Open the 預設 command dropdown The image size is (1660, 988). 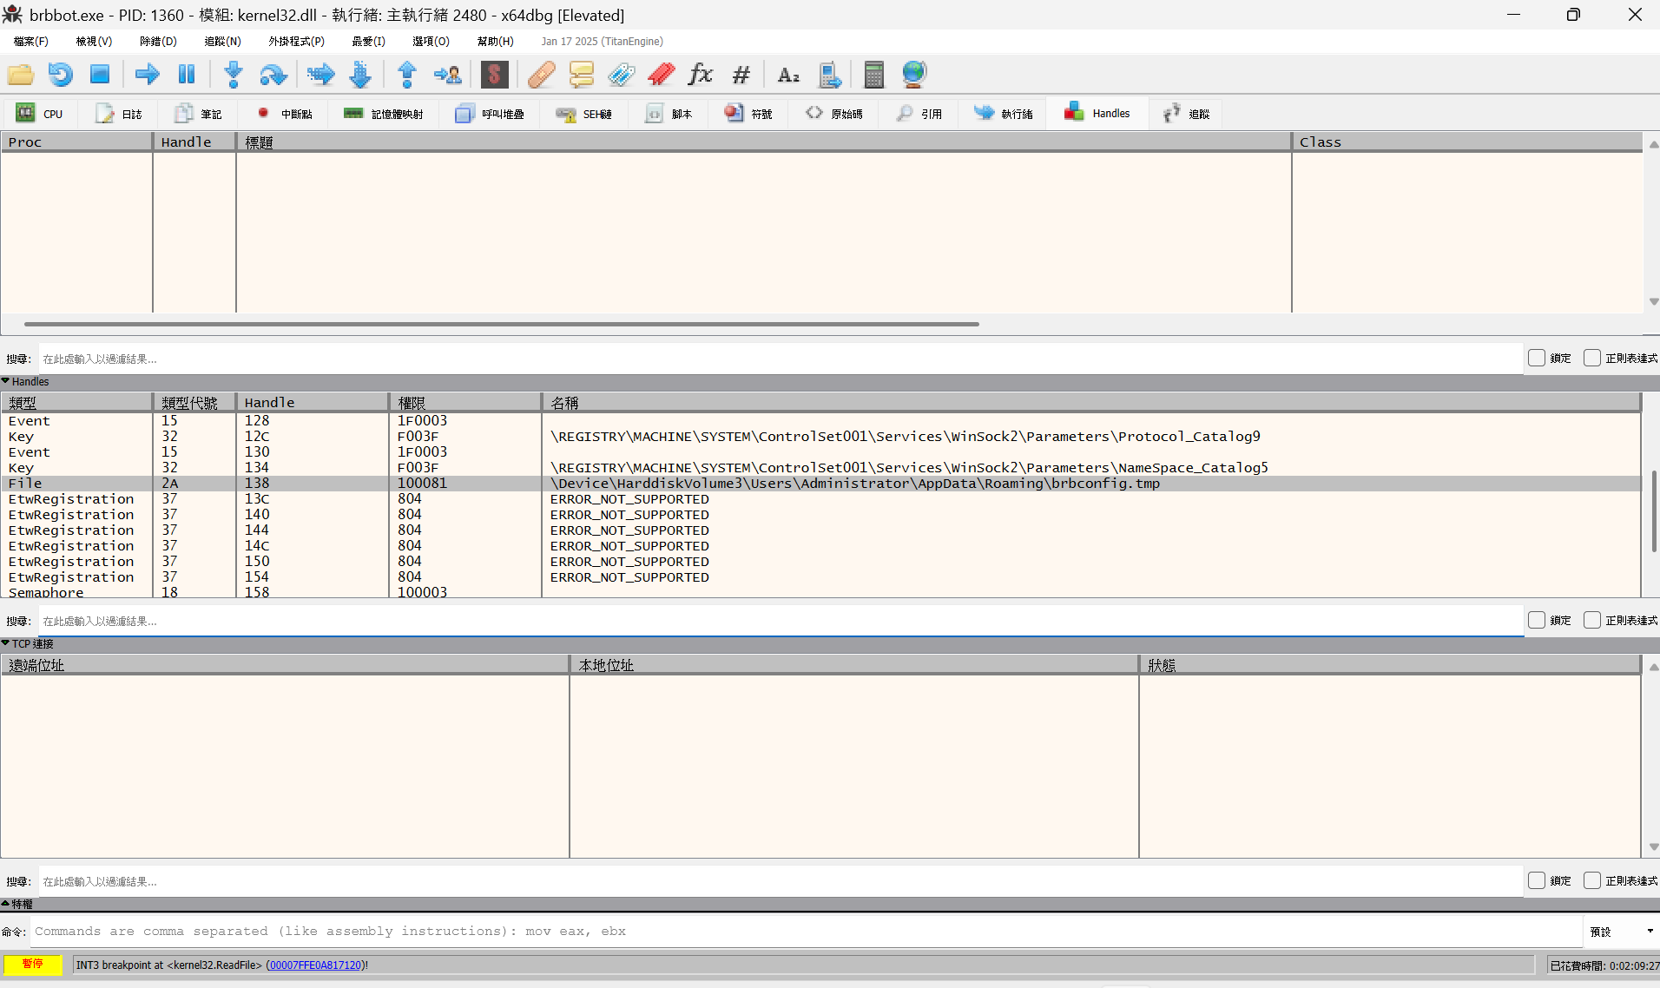pos(1620,932)
